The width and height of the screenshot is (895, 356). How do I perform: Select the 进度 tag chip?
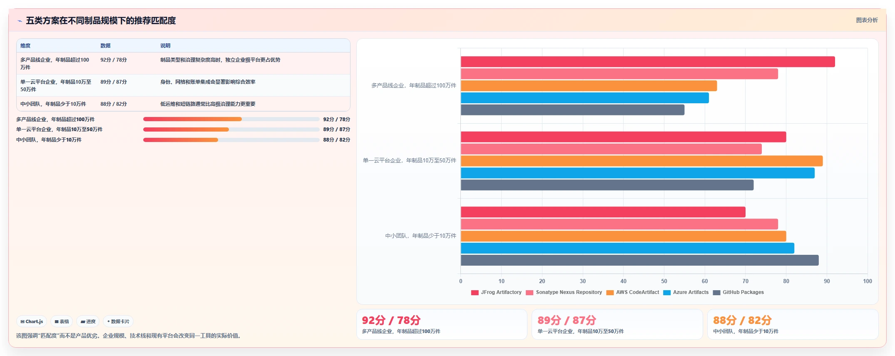click(88, 321)
